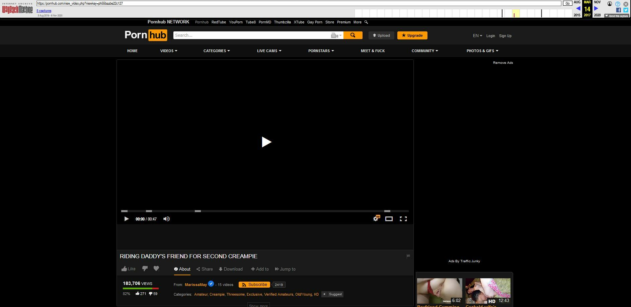631x307 pixels.
Task: Click the subscriber count 2419
Action: tap(279, 285)
